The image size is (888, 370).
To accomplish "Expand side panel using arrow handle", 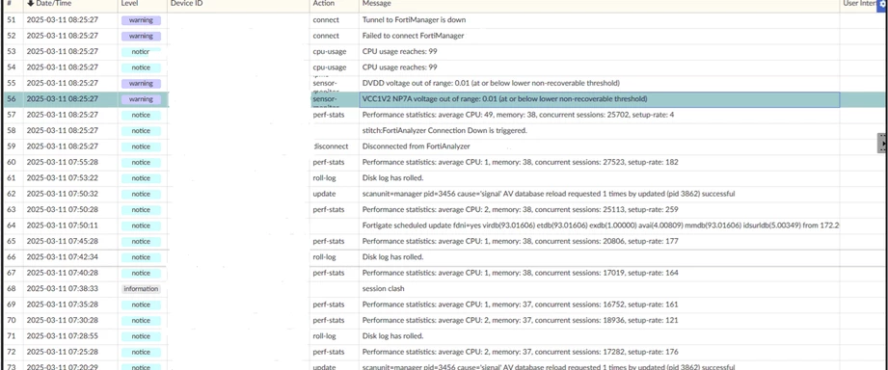I will pos(883,144).
